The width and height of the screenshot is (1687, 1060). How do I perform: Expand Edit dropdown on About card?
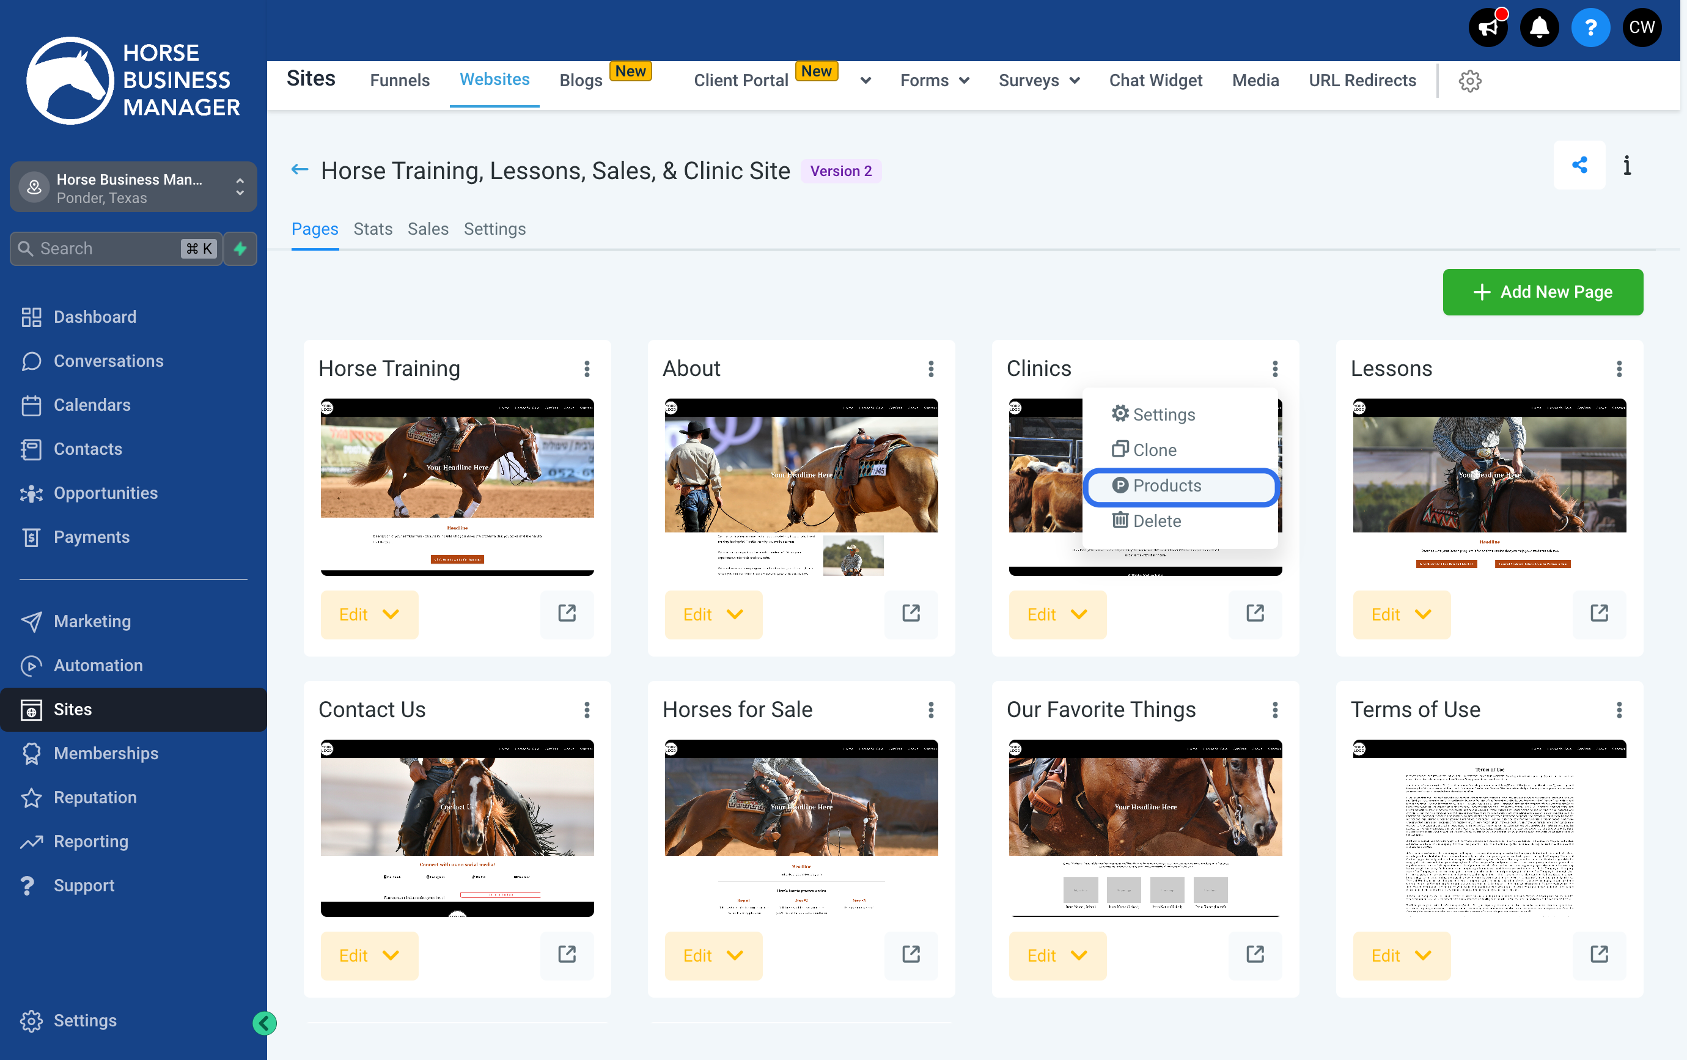coord(713,614)
